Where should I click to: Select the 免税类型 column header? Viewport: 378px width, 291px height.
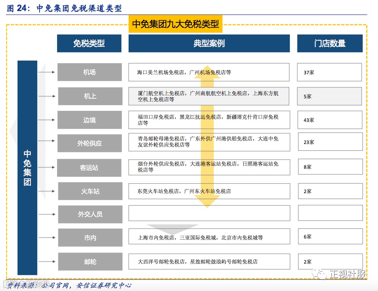coord(89,43)
